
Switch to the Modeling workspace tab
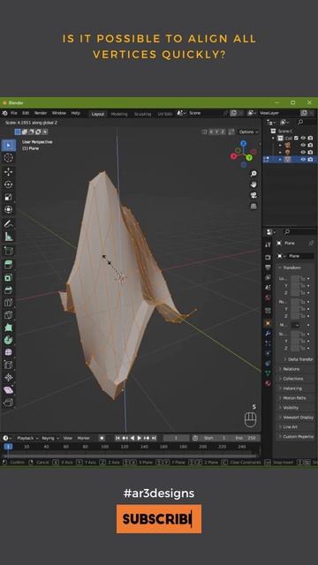point(119,114)
